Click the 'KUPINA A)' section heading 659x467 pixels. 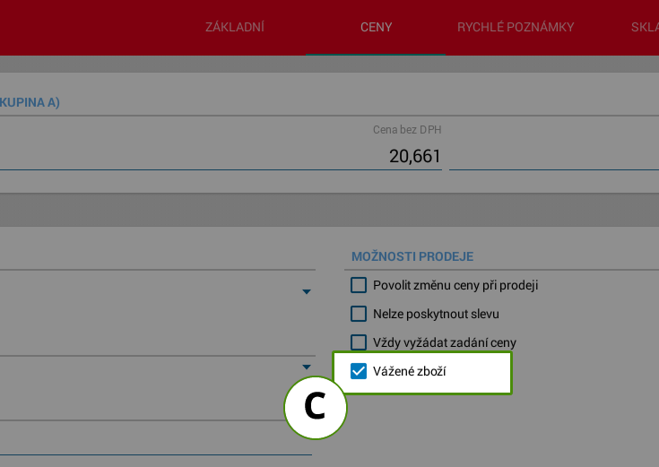(x=30, y=102)
